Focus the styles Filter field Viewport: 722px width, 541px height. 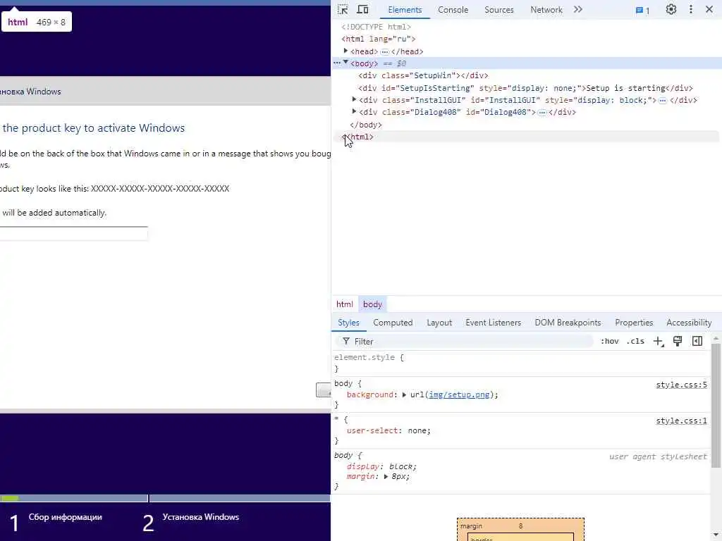coord(465,342)
